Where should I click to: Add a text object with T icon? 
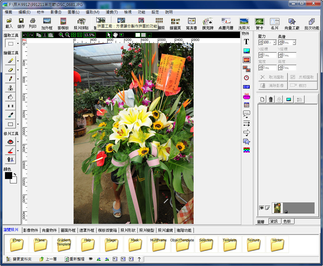tap(246, 42)
